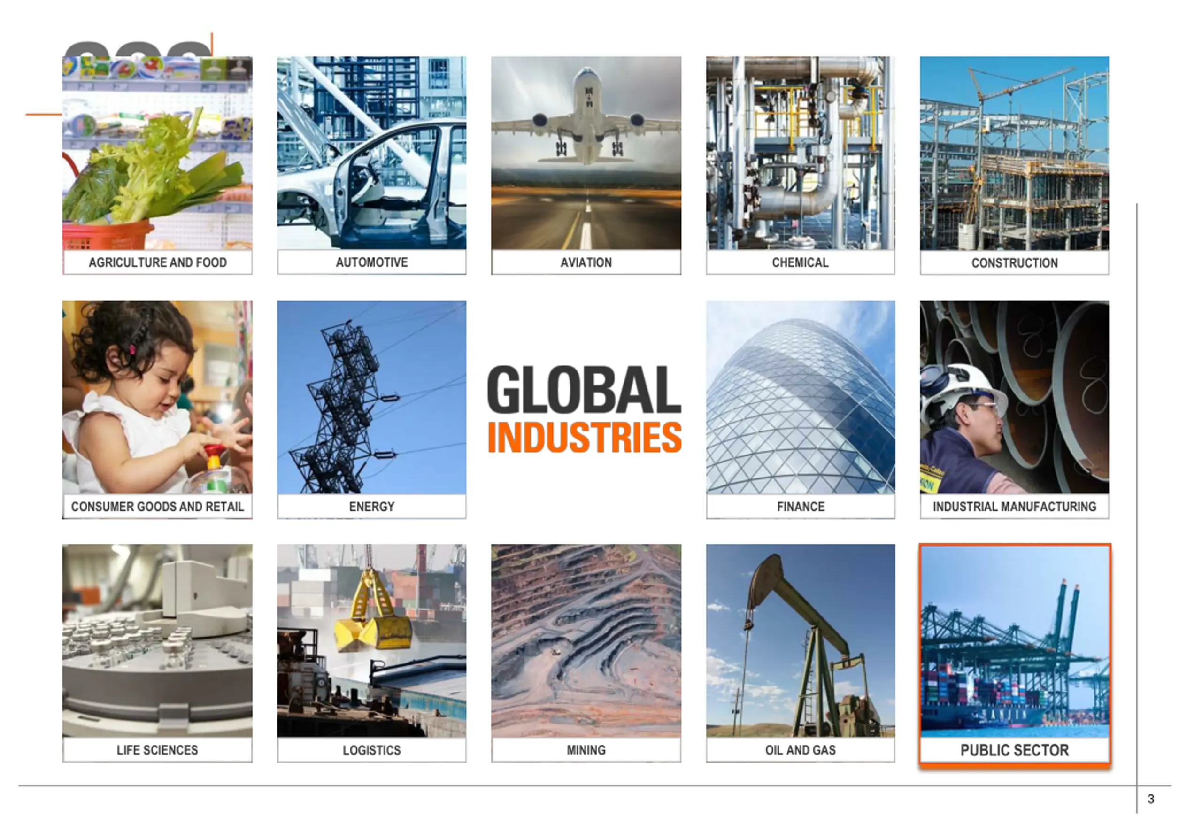Click the CONSTRUCTION label
This screenshot has height=832, width=1202.
click(1014, 263)
